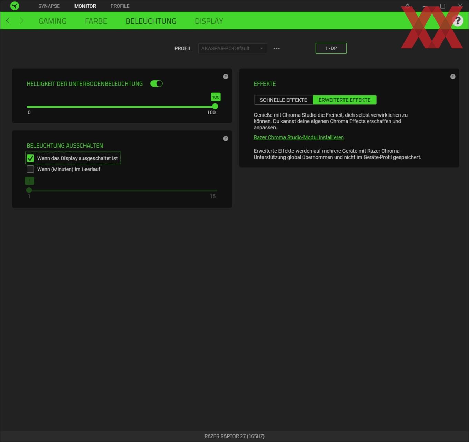Open the profile three-dots menu
469x442 pixels.
(x=277, y=48)
